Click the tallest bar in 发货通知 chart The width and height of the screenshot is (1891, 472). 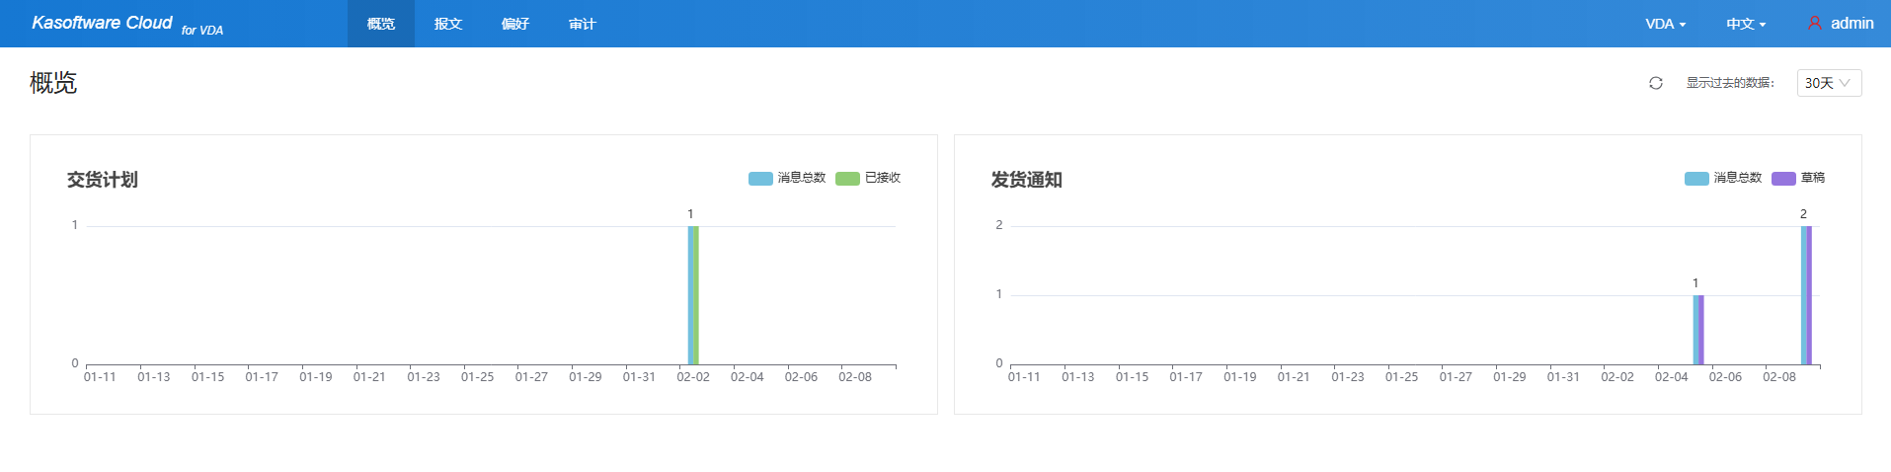click(x=1806, y=295)
